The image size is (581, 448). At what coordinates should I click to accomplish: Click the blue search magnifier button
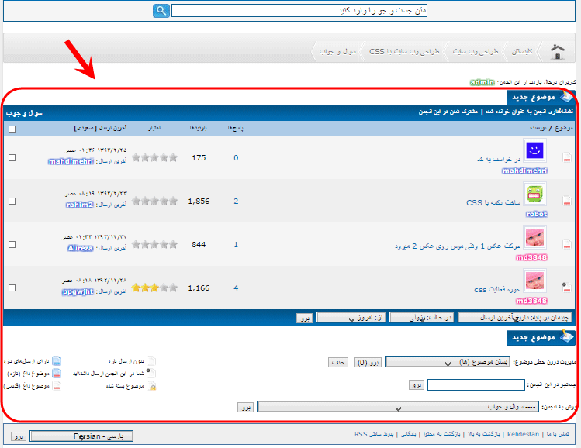coord(161,10)
